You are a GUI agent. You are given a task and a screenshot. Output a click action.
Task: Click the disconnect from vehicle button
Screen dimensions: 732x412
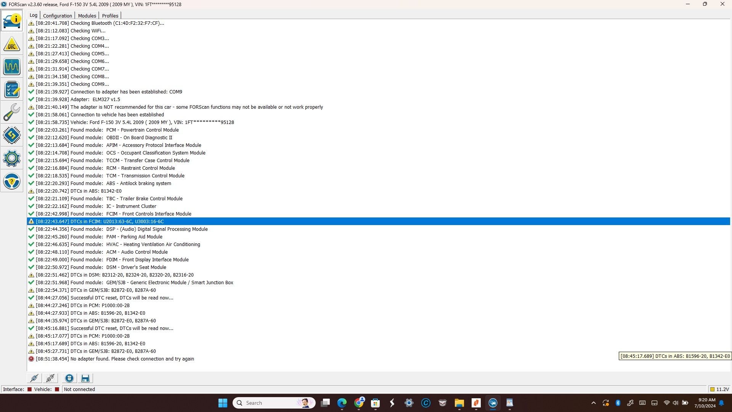pyautogui.click(x=50, y=378)
